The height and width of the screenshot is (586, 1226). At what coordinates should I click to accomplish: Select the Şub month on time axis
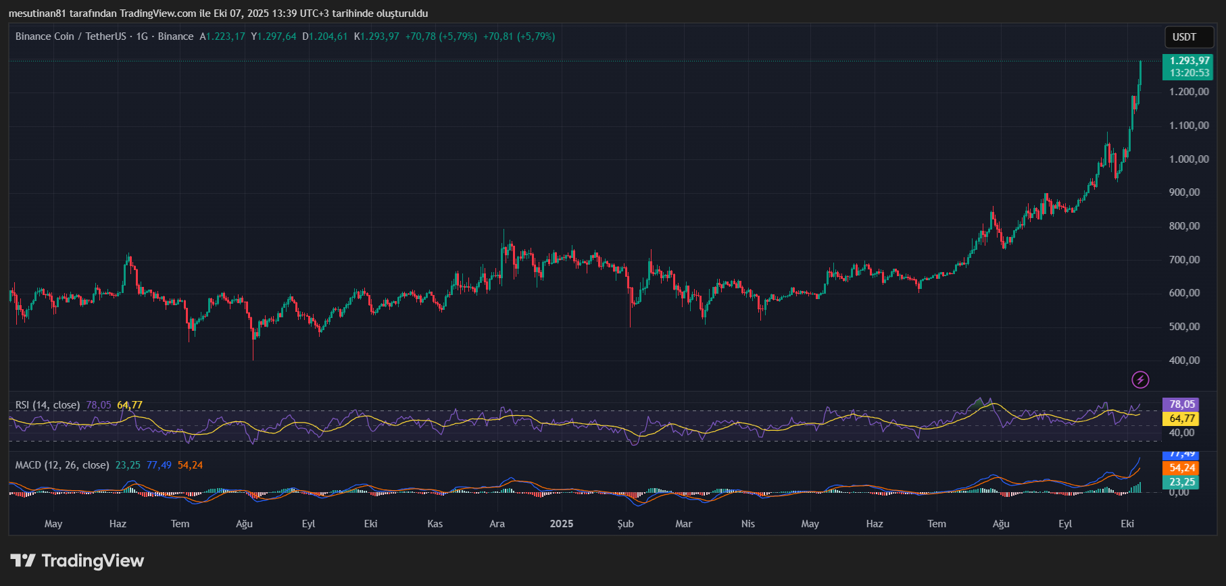[x=625, y=524]
